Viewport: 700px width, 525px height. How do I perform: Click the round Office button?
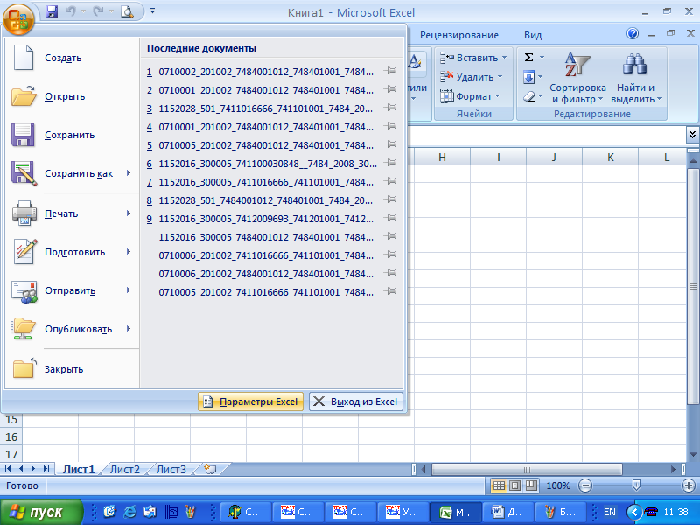click(18, 18)
